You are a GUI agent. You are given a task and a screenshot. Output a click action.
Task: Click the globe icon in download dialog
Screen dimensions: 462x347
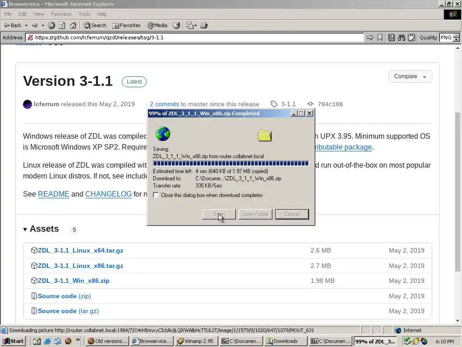point(162,134)
